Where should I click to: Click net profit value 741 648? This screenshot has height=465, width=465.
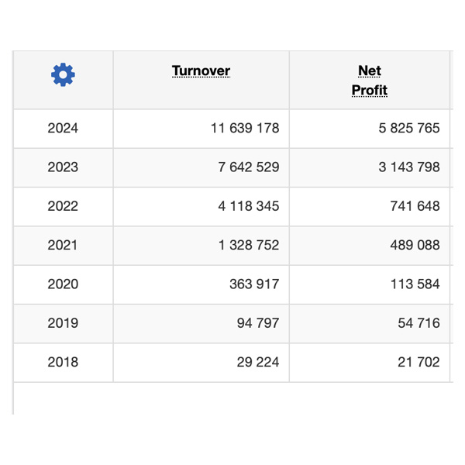pos(415,206)
